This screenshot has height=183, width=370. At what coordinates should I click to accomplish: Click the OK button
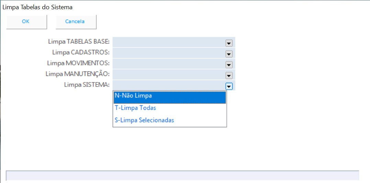click(26, 22)
